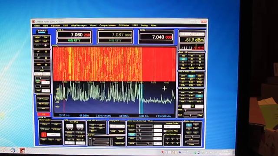Click the Genesis Radio taskbar icon

tap(22, 150)
